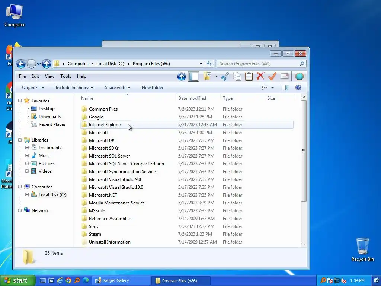381x286 pixels.
Task: Open the Recycle Bin desktop icon
Action: click(x=362, y=250)
